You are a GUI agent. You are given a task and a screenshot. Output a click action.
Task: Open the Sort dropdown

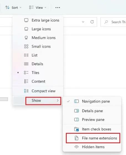(13, 7)
